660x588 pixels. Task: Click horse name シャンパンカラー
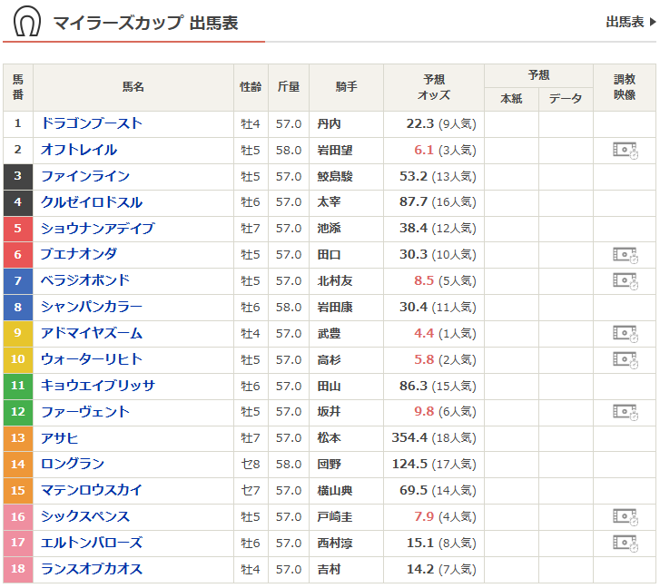pyautogui.click(x=92, y=307)
